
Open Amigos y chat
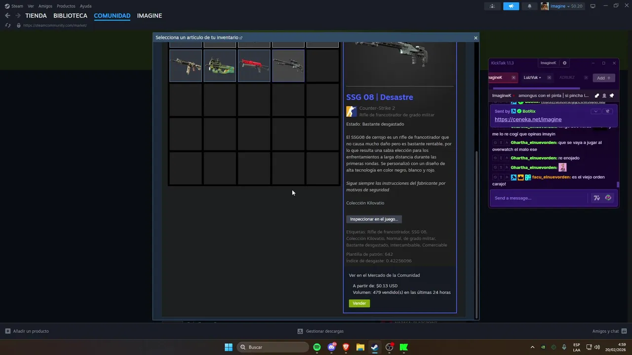pyautogui.click(x=610, y=331)
